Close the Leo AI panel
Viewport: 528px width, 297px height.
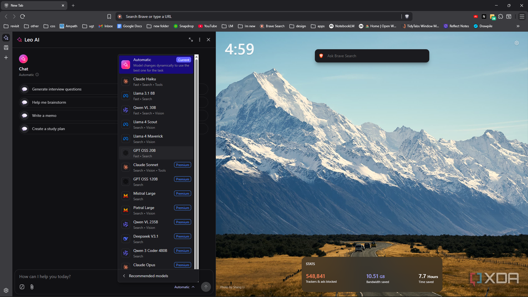208,40
